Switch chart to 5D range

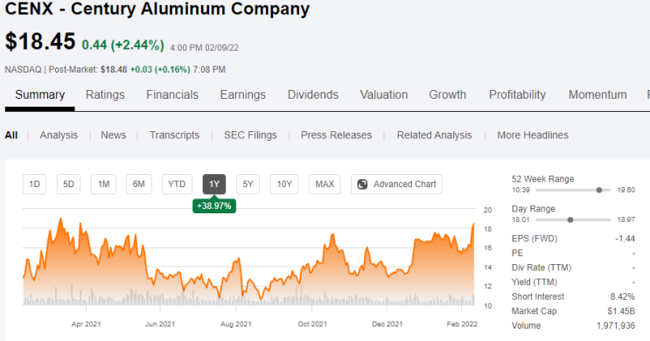click(x=68, y=184)
